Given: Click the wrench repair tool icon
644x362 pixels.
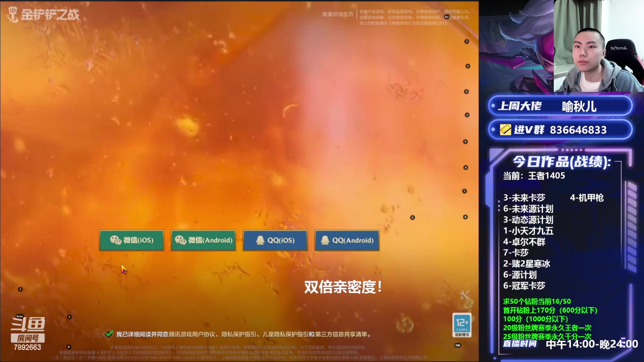Looking at the screenshot, I should [465, 295].
